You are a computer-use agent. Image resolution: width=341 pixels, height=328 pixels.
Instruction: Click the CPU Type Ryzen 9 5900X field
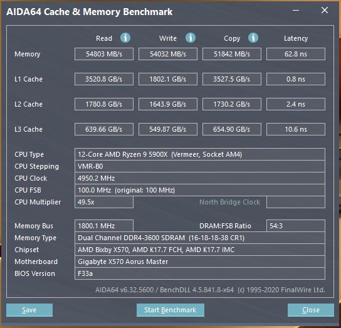[x=200, y=154]
